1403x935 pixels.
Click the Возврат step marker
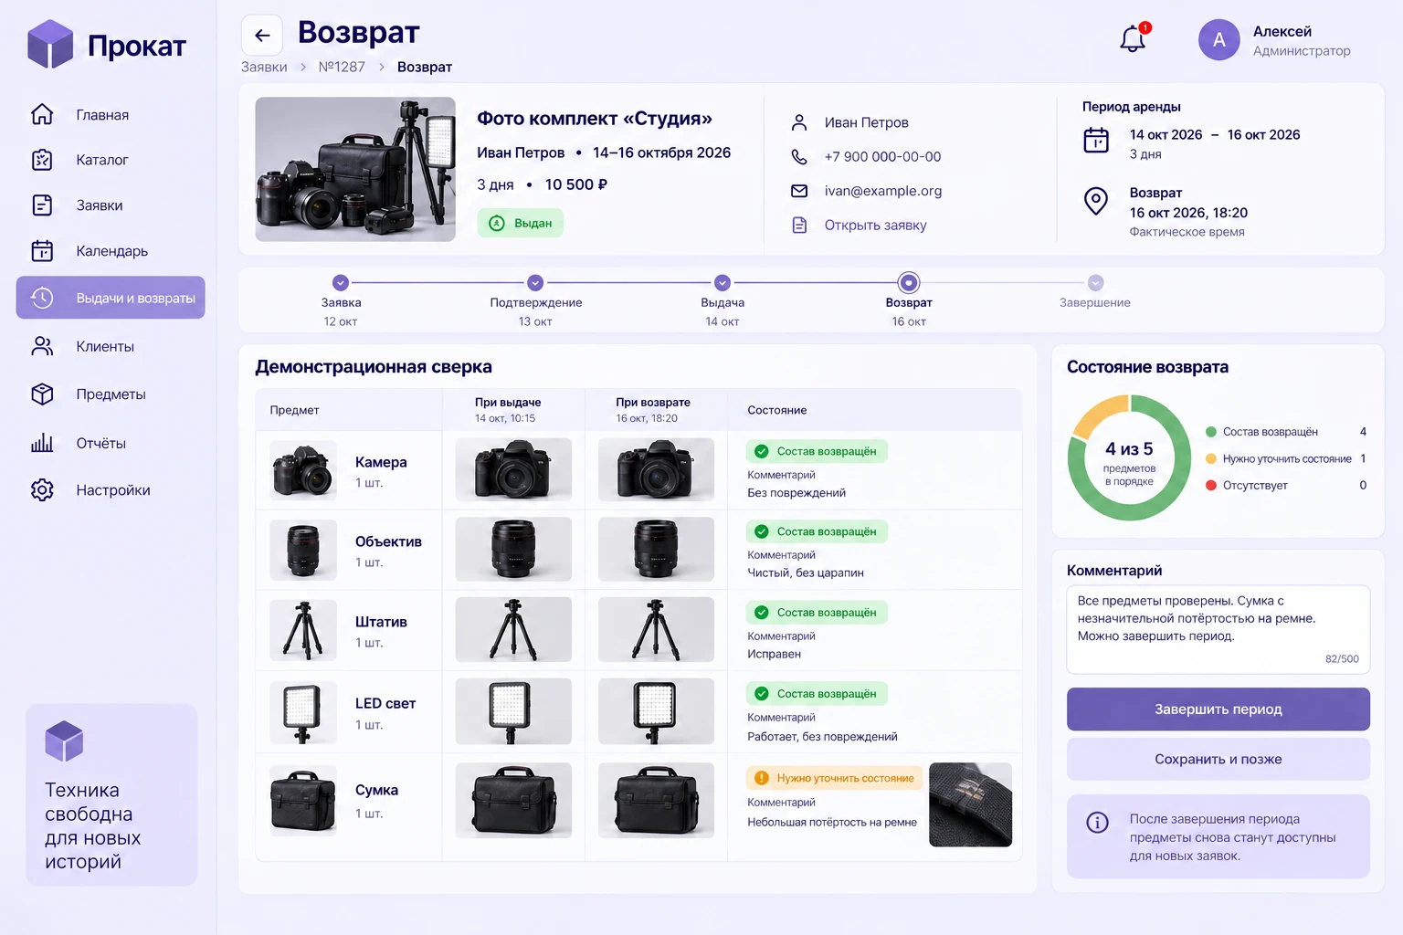(909, 282)
